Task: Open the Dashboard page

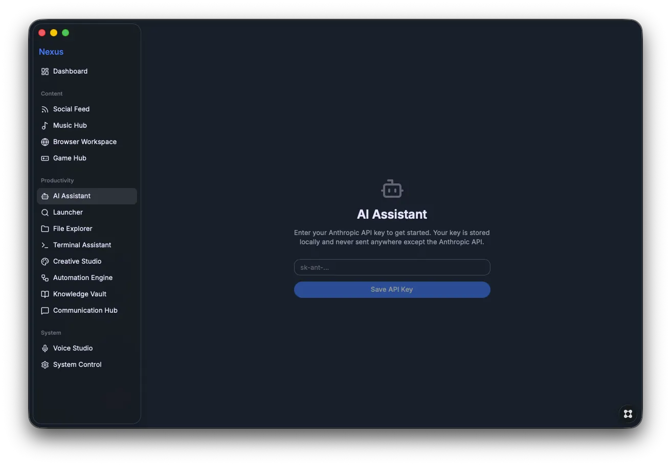Action: click(x=87, y=72)
